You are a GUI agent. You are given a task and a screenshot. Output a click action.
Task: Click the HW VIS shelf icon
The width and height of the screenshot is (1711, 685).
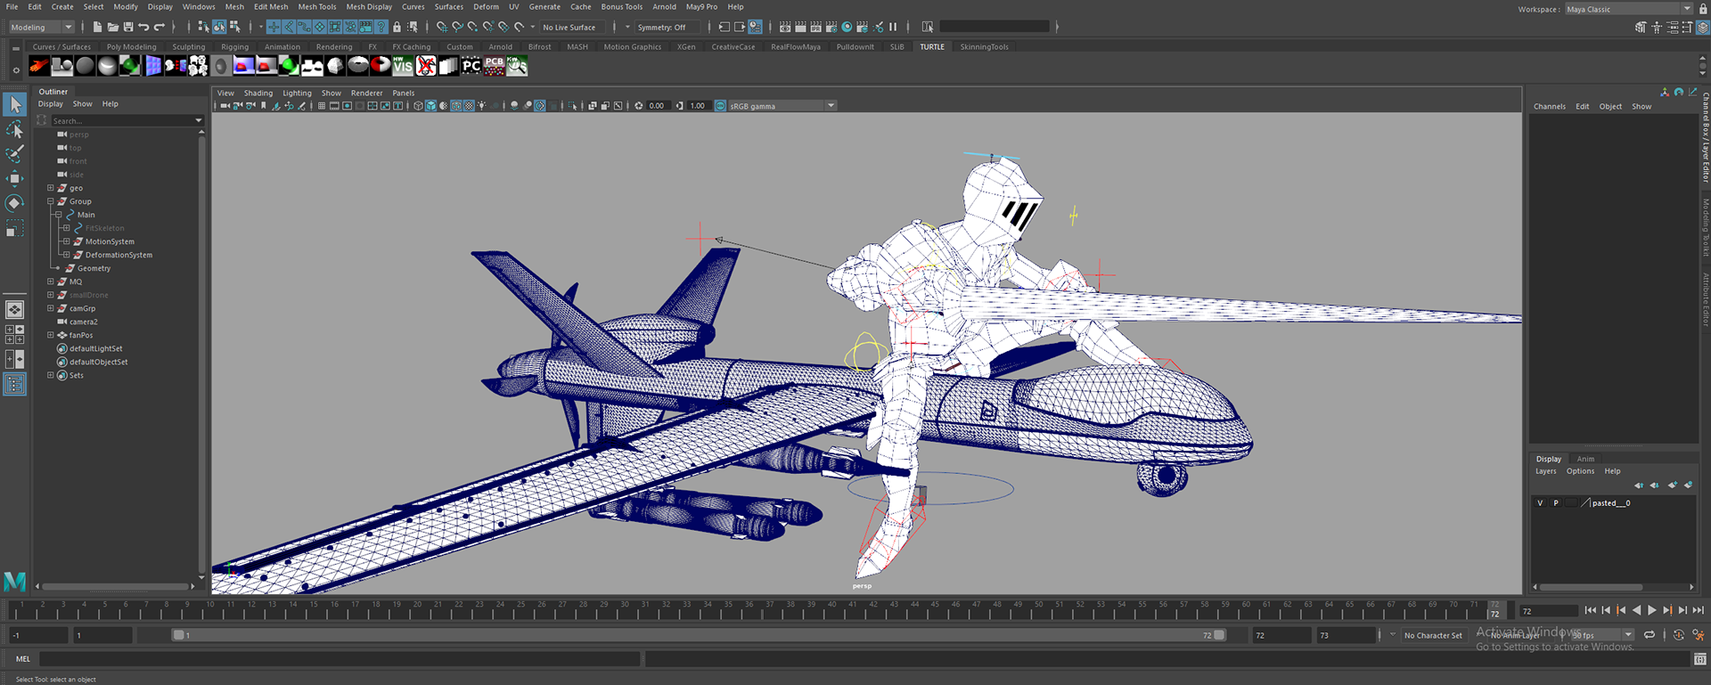tap(403, 66)
